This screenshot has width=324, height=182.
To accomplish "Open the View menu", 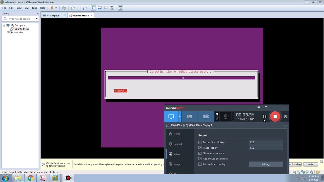I will coord(19,8).
